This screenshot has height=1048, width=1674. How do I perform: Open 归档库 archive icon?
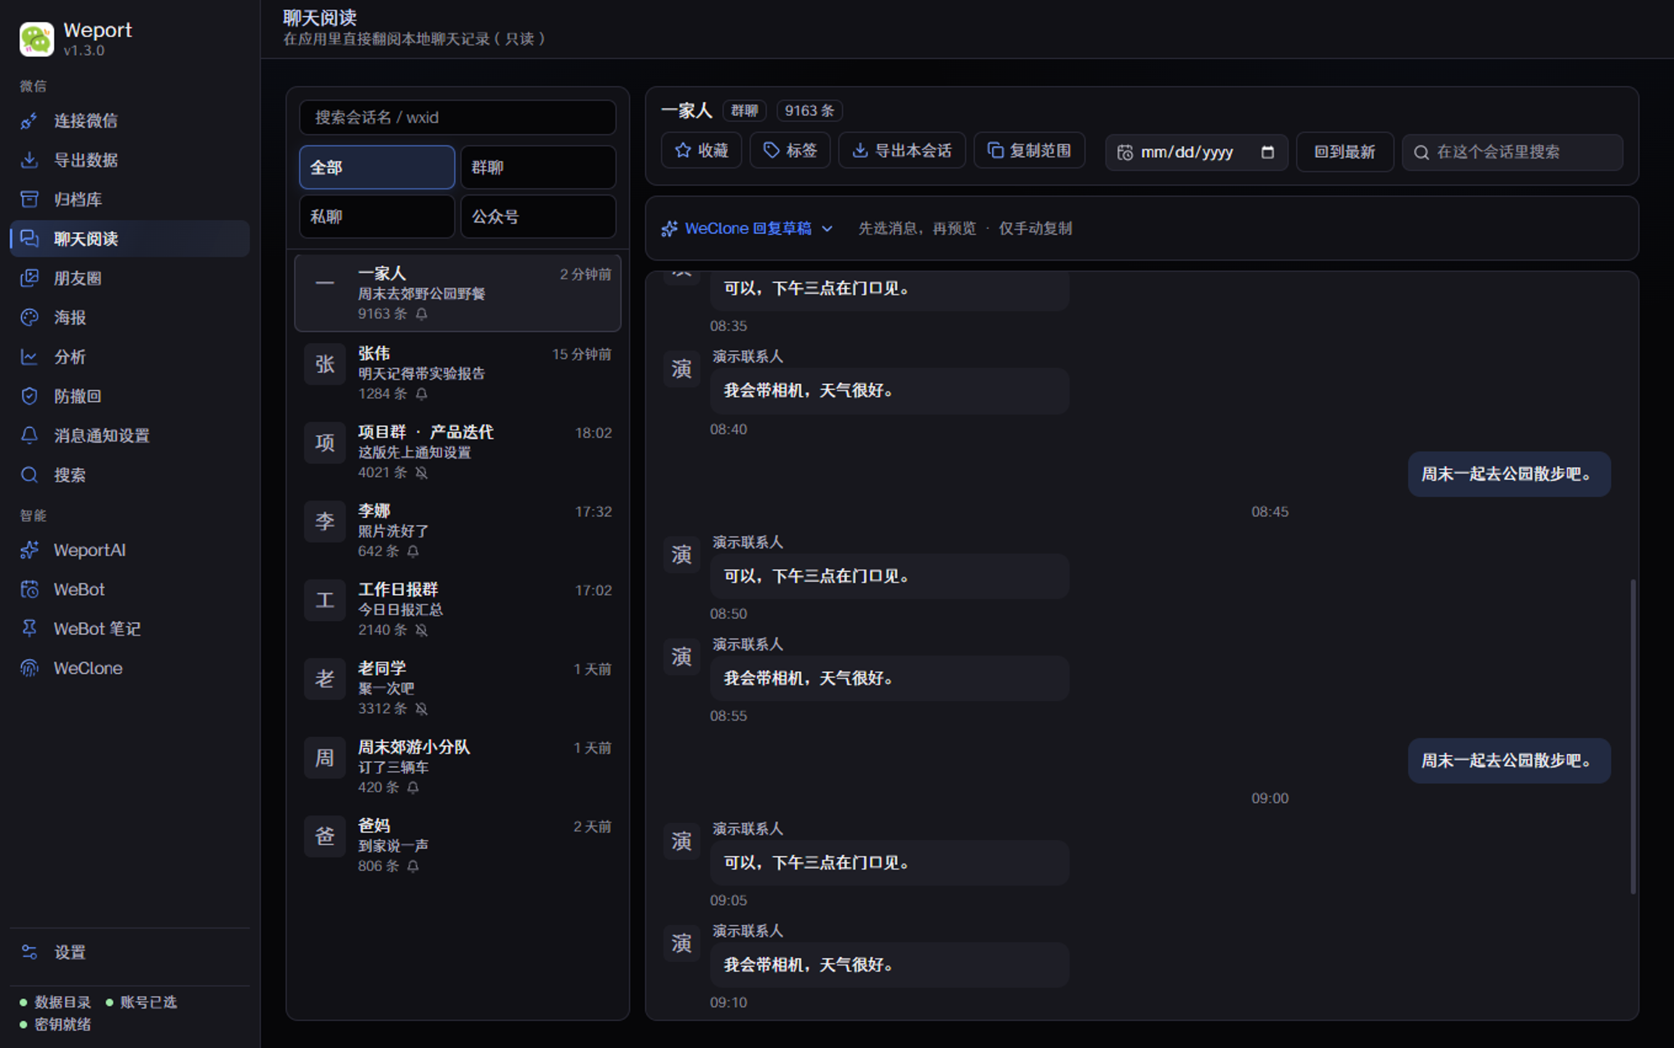click(29, 200)
